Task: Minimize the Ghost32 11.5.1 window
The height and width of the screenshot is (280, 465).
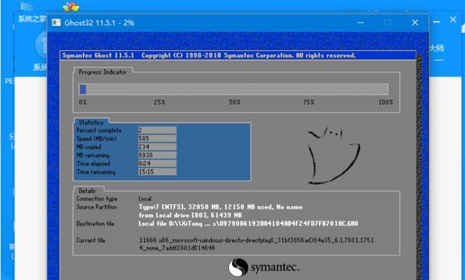Action: pyautogui.click(x=360, y=23)
